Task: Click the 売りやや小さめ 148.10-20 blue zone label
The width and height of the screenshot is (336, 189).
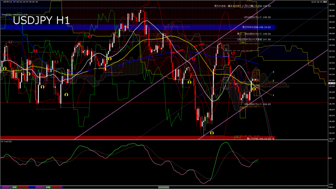Action: pos(256,27)
